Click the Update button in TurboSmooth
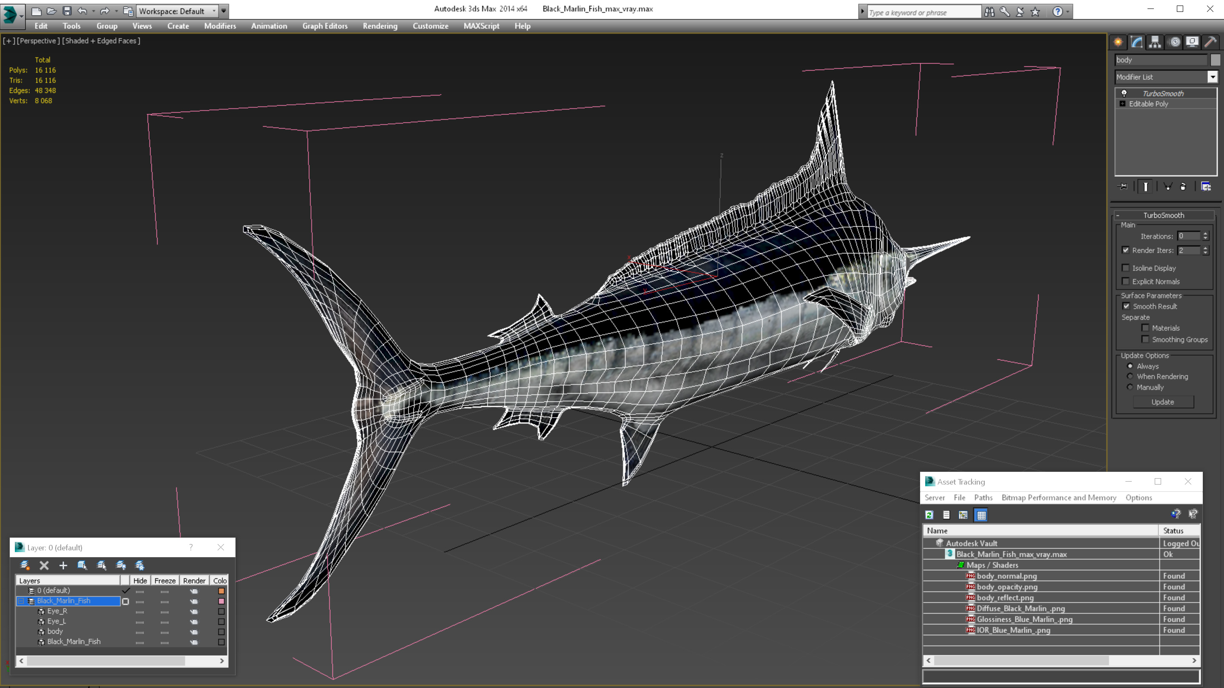 1163,402
